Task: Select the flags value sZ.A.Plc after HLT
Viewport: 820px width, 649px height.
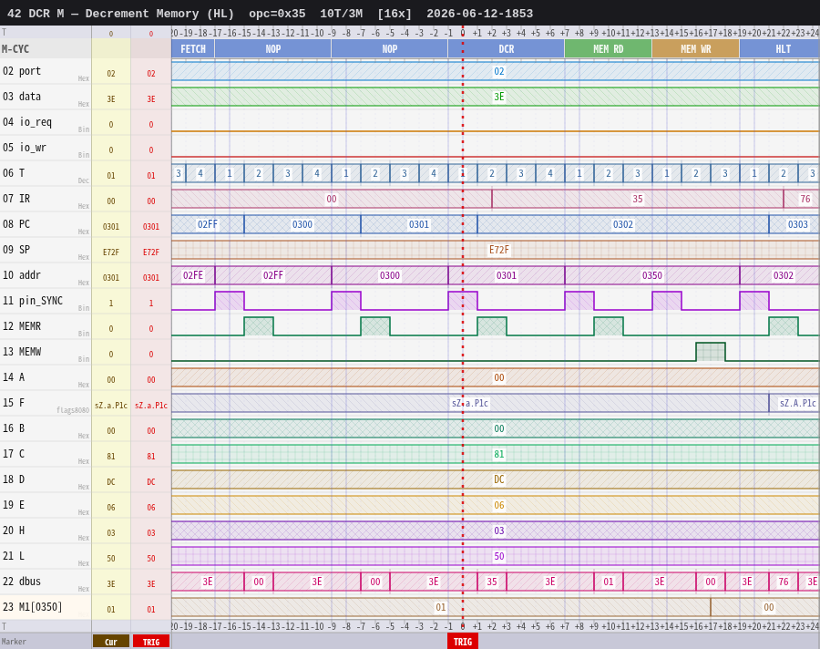Action: (x=794, y=403)
